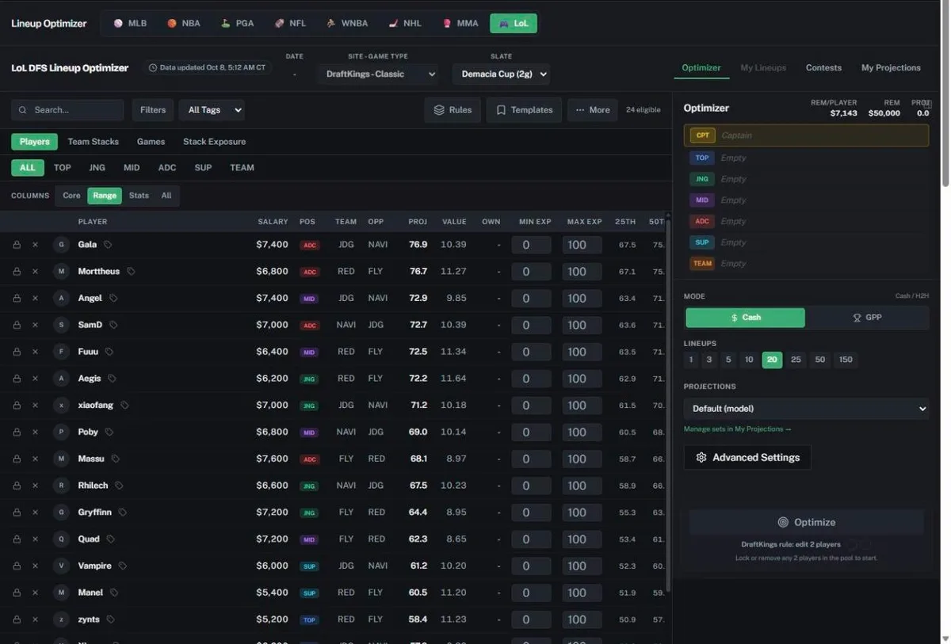Click the page's vertical scrollbar
The image size is (951, 644).
945,95
